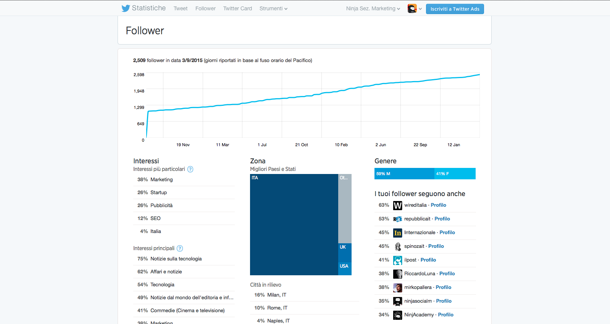Open help icon beside Interessi principali
The image size is (610, 324).
pyautogui.click(x=180, y=249)
